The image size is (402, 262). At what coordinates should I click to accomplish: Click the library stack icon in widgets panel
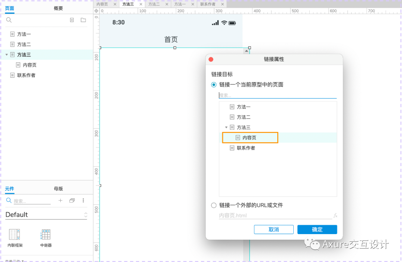pyautogui.click(x=72, y=200)
